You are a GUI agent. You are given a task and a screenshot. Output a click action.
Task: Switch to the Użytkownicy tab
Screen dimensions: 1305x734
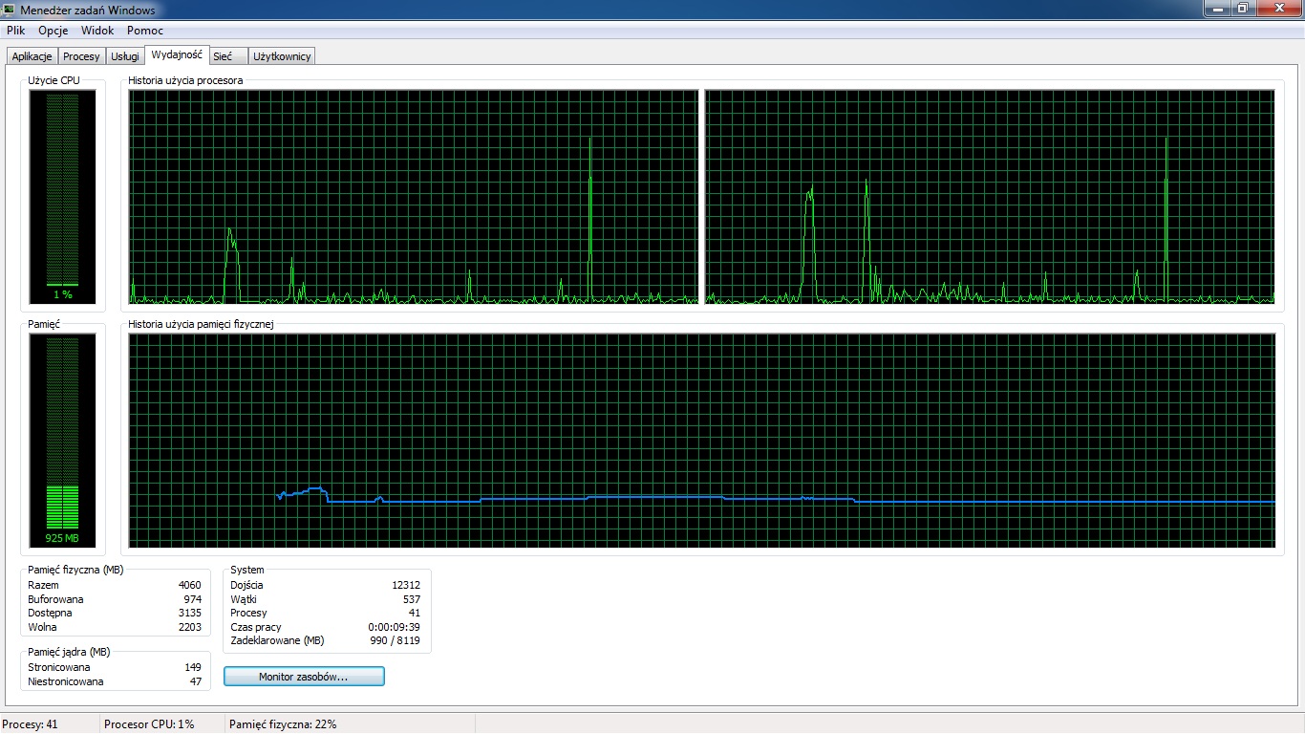coord(282,56)
